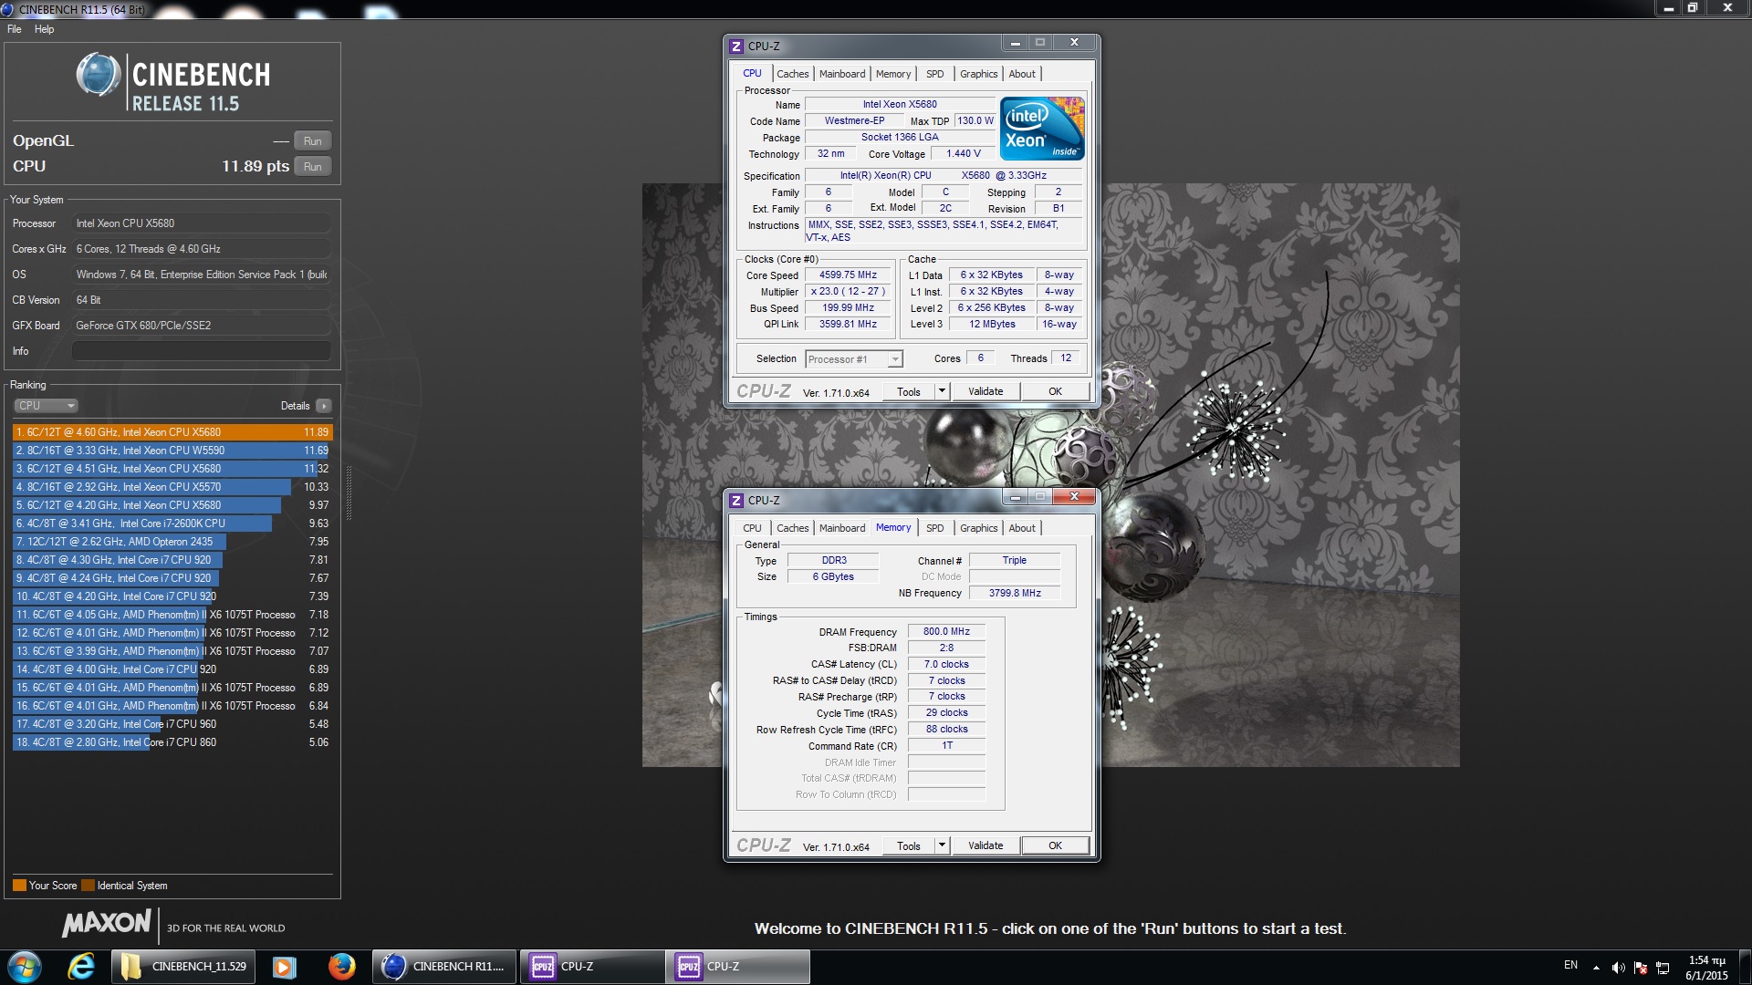
Task: Switch to Memory tab in upper CPU-Z
Action: pos(892,74)
